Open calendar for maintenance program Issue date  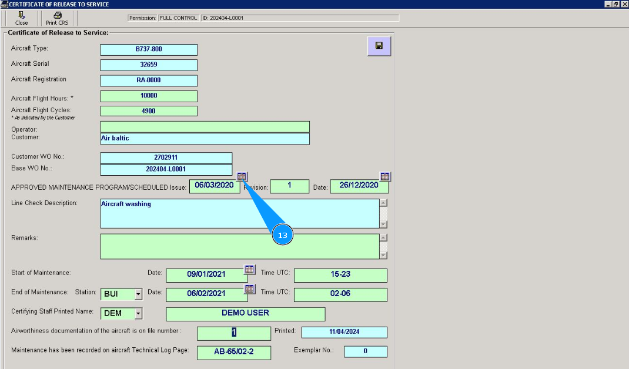click(x=242, y=176)
